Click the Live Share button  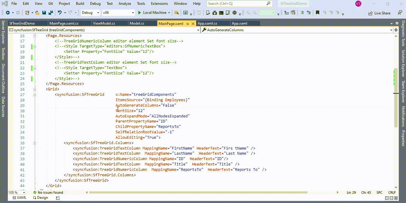pyautogui.click(x=380, y=13)
